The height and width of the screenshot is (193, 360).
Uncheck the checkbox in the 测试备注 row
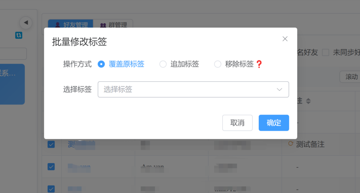51,144
